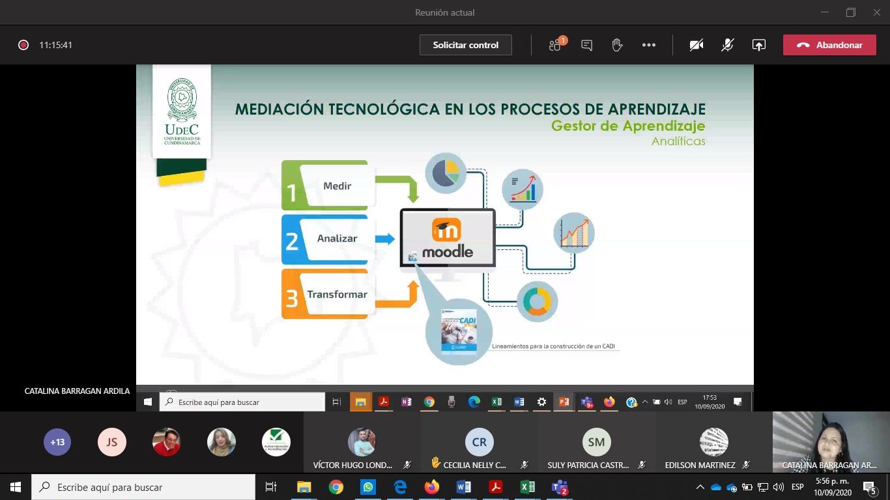Open Task View on the bottom taskbar
890x500 pixels.
click(271, 487)
